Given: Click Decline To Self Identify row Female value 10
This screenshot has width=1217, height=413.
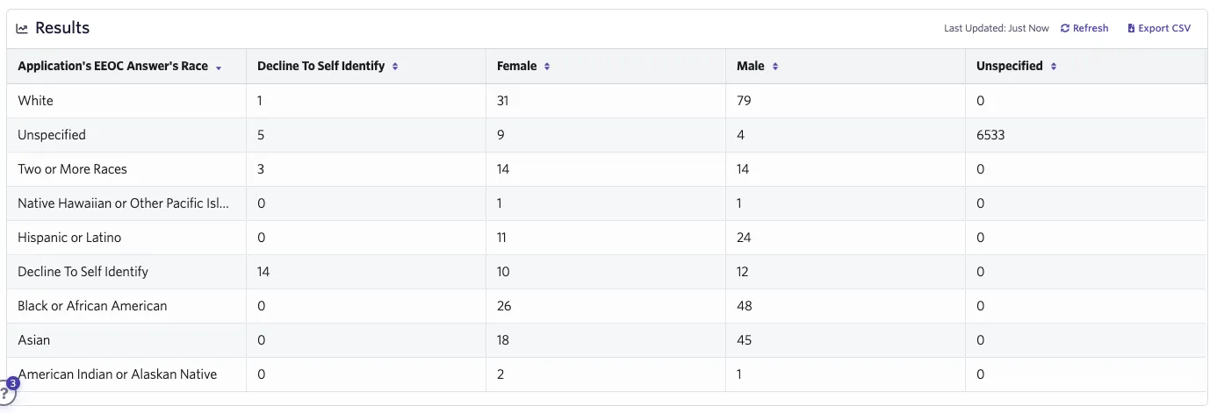Looking at the screenshot, I should [503, 272].
